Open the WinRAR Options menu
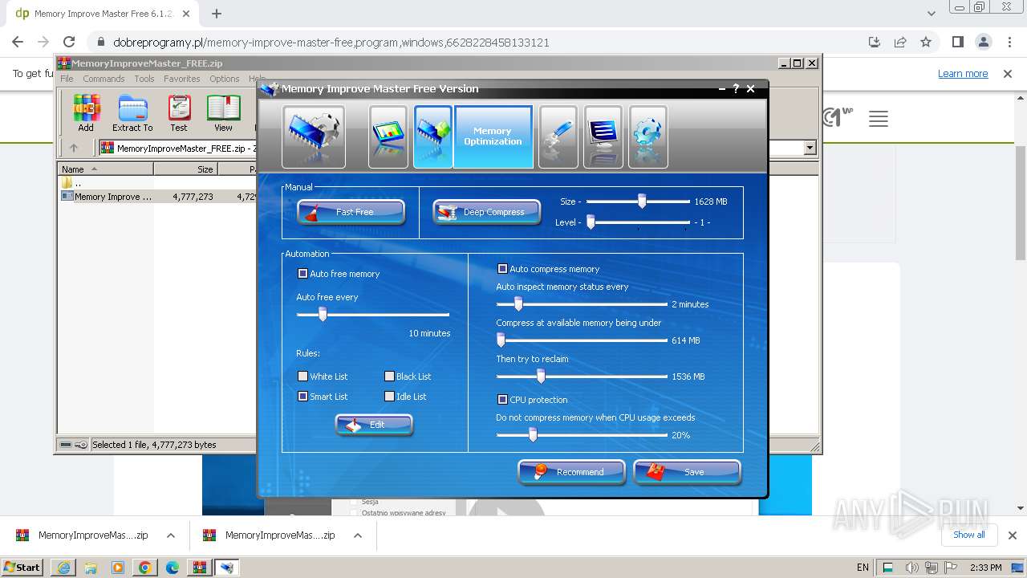 point(225,79)
